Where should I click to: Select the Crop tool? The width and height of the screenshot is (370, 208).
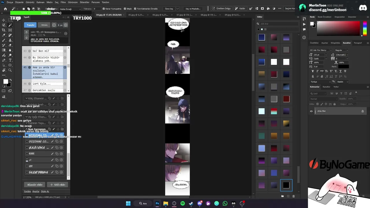pyautogui.click(x=4, y=30)
